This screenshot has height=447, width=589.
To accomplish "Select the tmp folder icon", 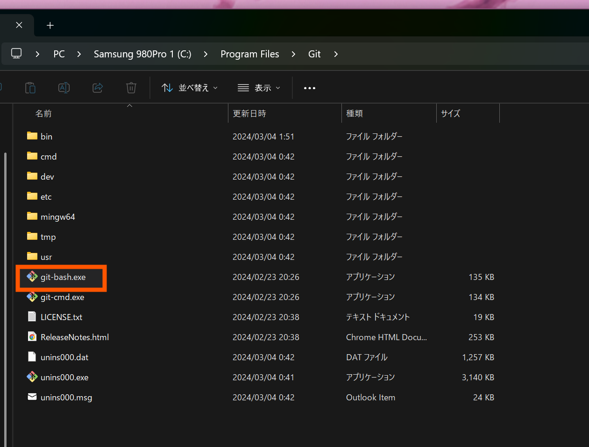I will (x=32, y=236).
